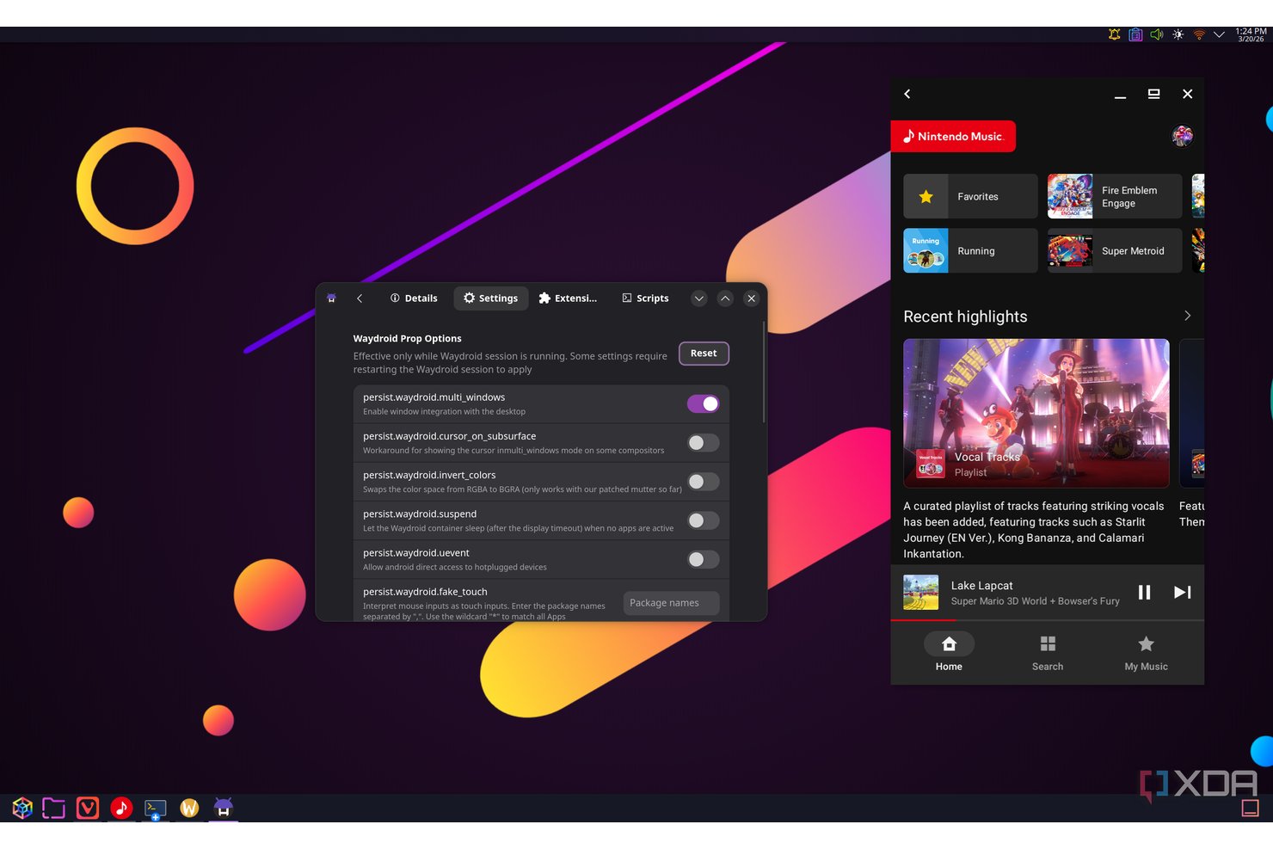Open the Nintendo Music taskbar icon
This screenshot has width=1273, height=849.
(x=121, y=808)
